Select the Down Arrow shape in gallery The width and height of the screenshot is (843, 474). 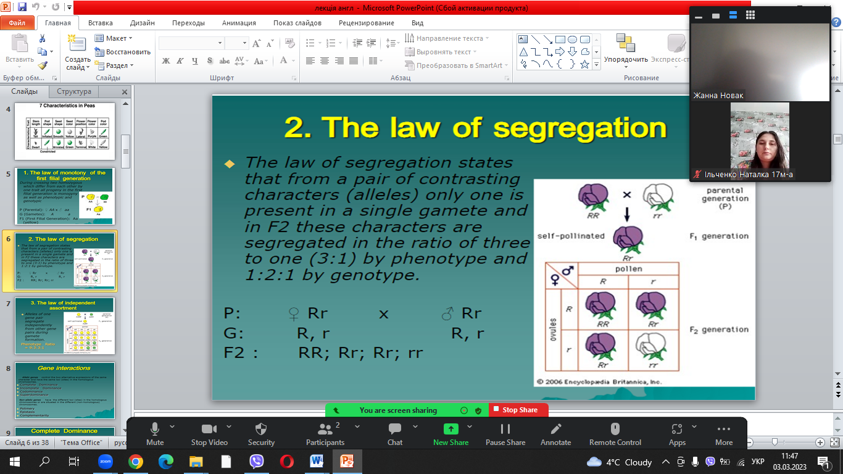pyautogui.click(x=572, y=52)
